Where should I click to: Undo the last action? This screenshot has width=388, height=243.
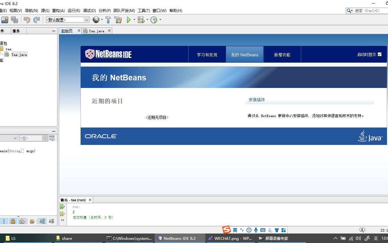point(27,20)
